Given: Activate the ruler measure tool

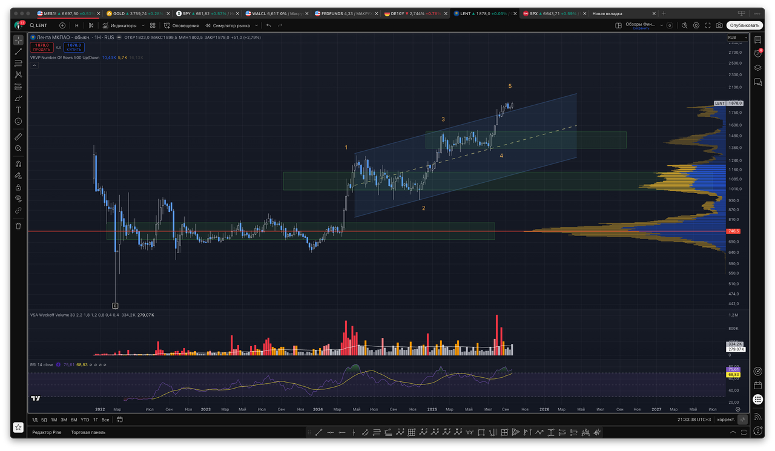Looking at the screenshot, I should point(18,137).
